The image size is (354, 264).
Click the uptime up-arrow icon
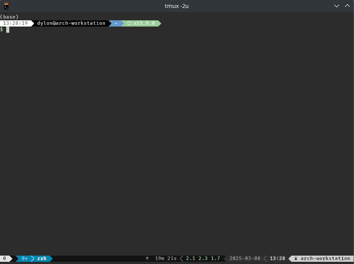pyautogui.click(x=147, y=258)
